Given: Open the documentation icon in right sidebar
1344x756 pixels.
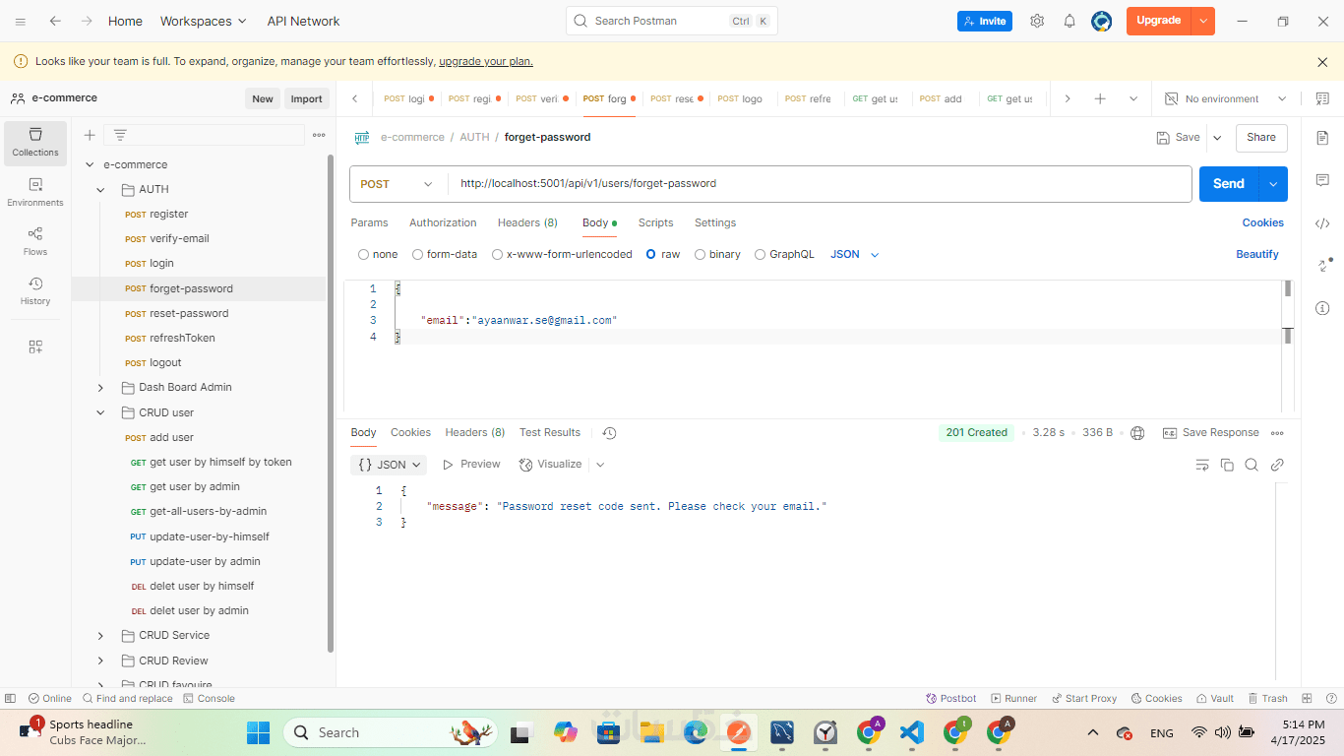Looking at the screenshot, I should click(x=1322, y=138).
